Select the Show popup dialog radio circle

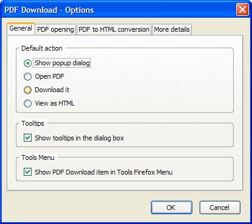[x=27, y=63]
